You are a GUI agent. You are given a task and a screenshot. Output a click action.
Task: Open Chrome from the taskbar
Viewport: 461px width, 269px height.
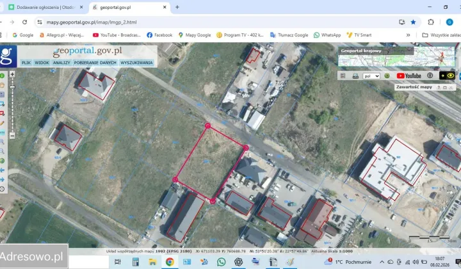point(170,262)
